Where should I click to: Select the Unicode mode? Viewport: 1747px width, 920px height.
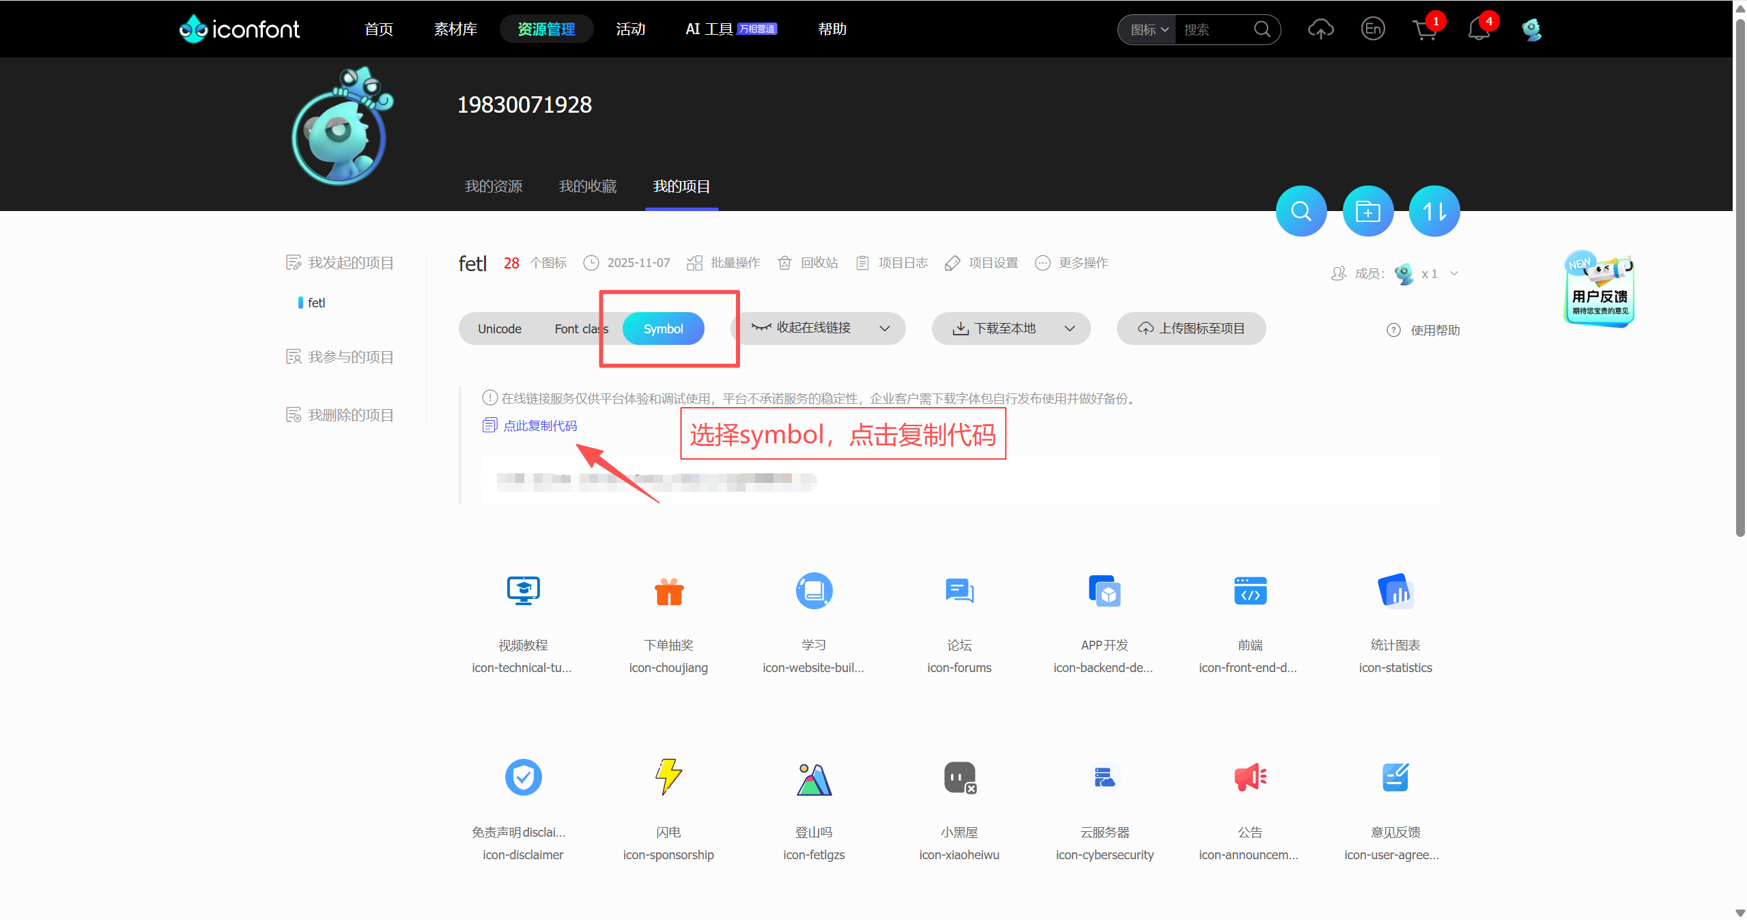499,329
